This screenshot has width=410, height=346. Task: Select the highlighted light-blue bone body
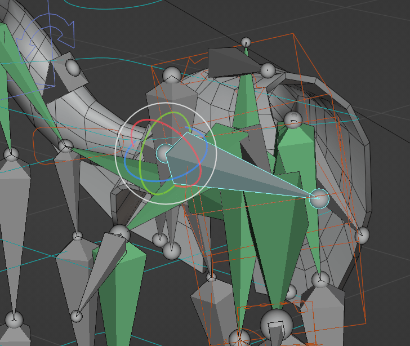pyautogui.click(x=225, y=169)
